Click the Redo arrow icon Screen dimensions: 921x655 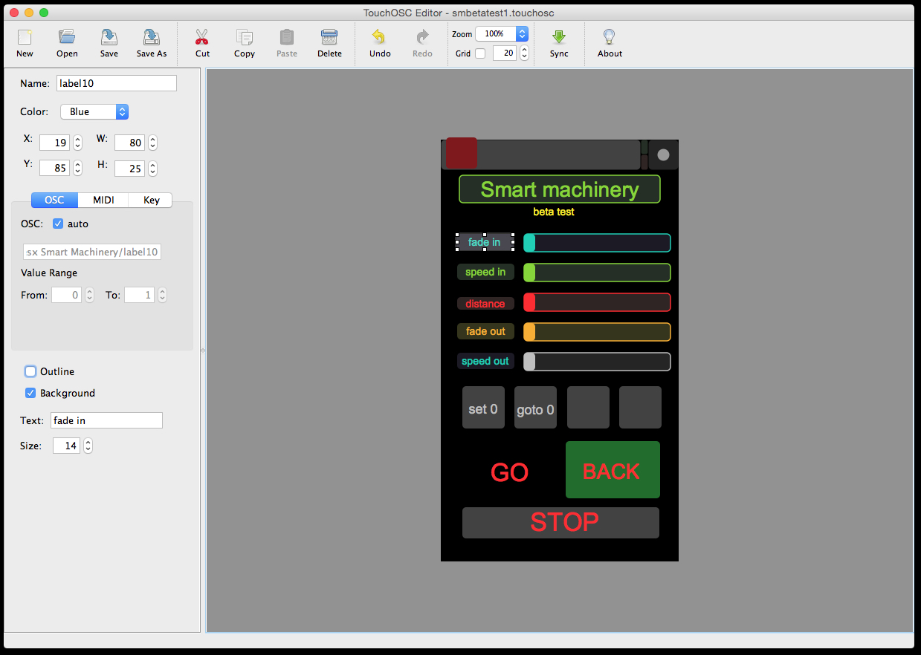coord(422,37)
